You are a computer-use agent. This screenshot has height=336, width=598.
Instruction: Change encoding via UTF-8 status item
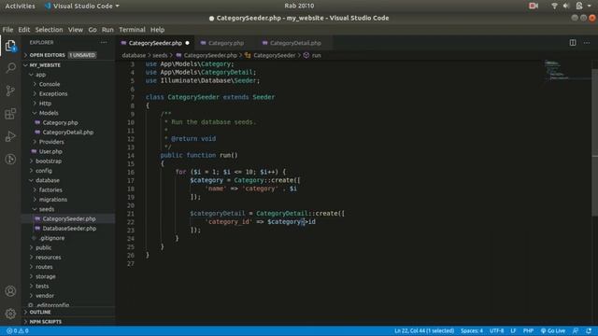tap(496, 330)
